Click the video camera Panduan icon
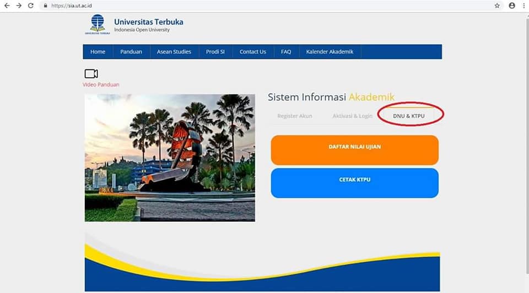 [x=91, y=73]
